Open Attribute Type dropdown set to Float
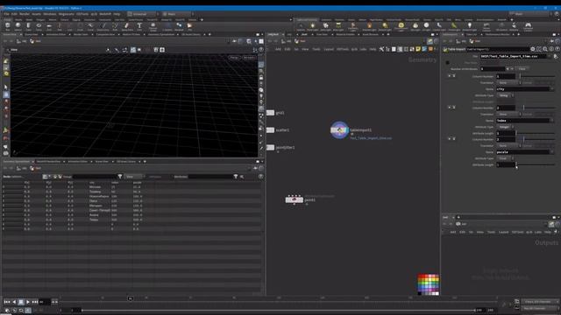561x315 pixels. click(x=505, y=158)
